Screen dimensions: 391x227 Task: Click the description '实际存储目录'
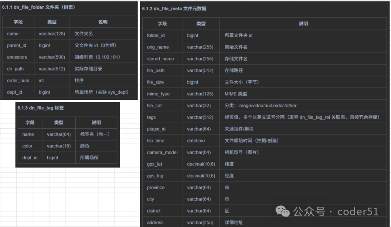point(88,69)
